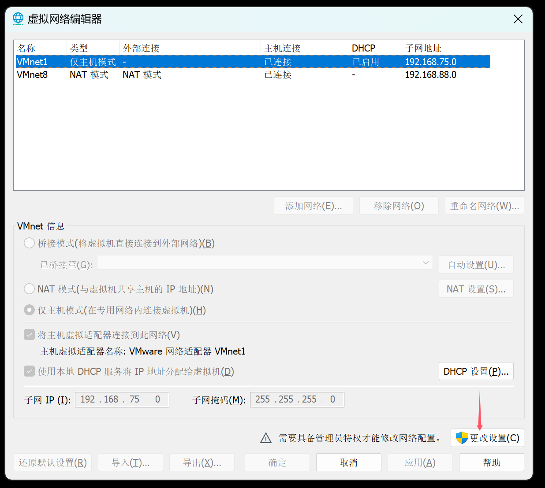Click the 应用(A) button

click(420, 462)
